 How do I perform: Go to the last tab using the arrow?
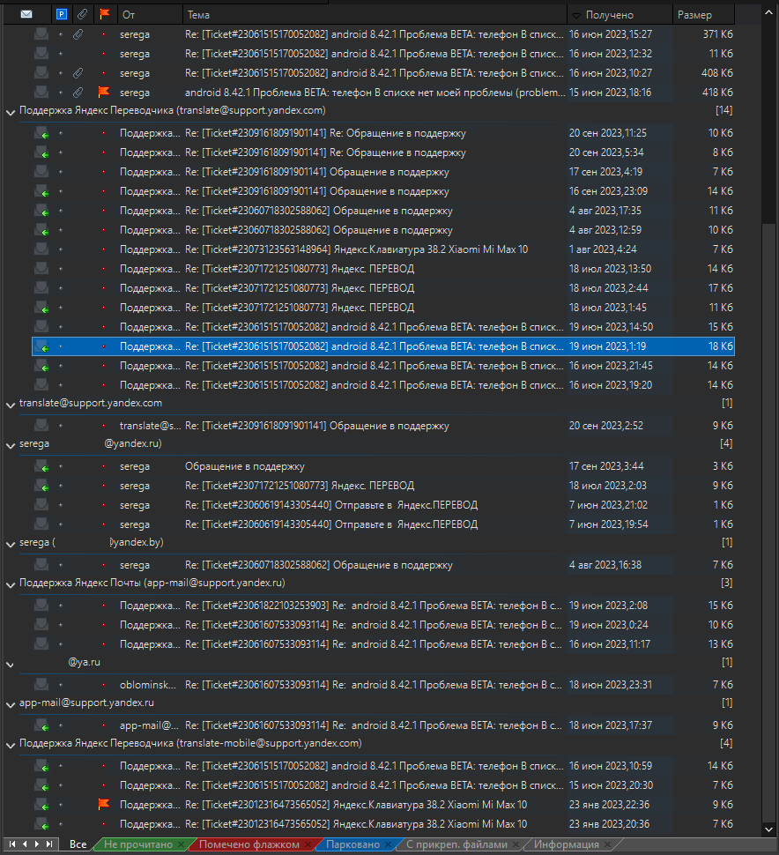(x=49, y=844)
